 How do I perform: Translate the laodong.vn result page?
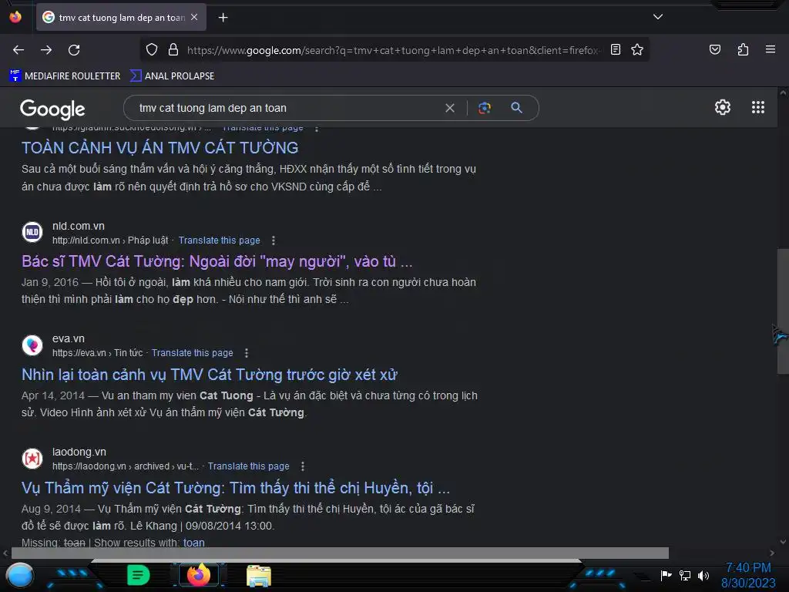tap(249, 466)
